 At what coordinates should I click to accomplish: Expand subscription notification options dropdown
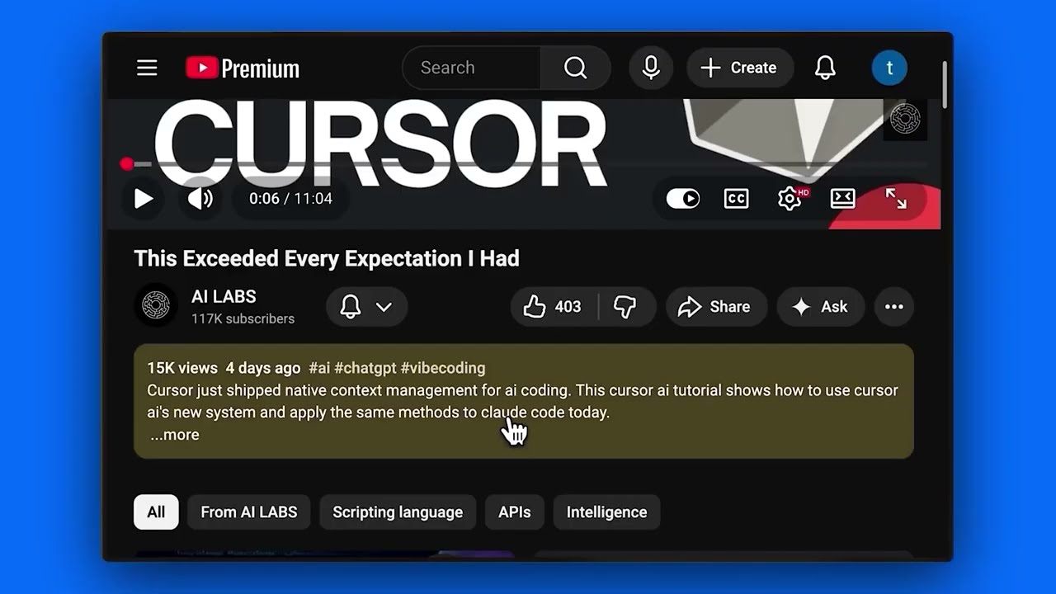[x=367, y=307]
